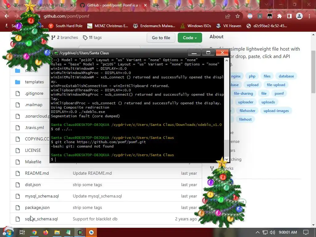The height and width of the screenshot is (237, 316).
Task: View the 2 branches link
Action: click(64, 37)
